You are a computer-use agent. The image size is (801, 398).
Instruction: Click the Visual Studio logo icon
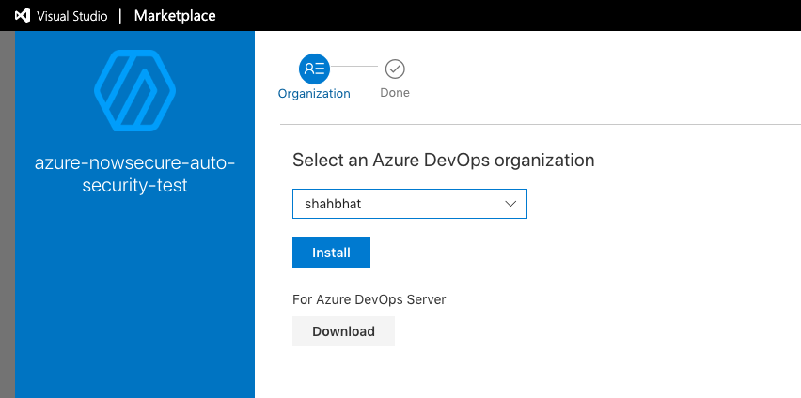click(x=23, y=16)
